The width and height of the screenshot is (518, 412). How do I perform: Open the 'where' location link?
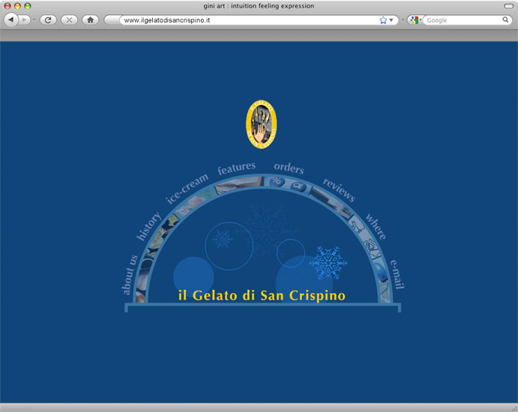[x=376, y=226]
